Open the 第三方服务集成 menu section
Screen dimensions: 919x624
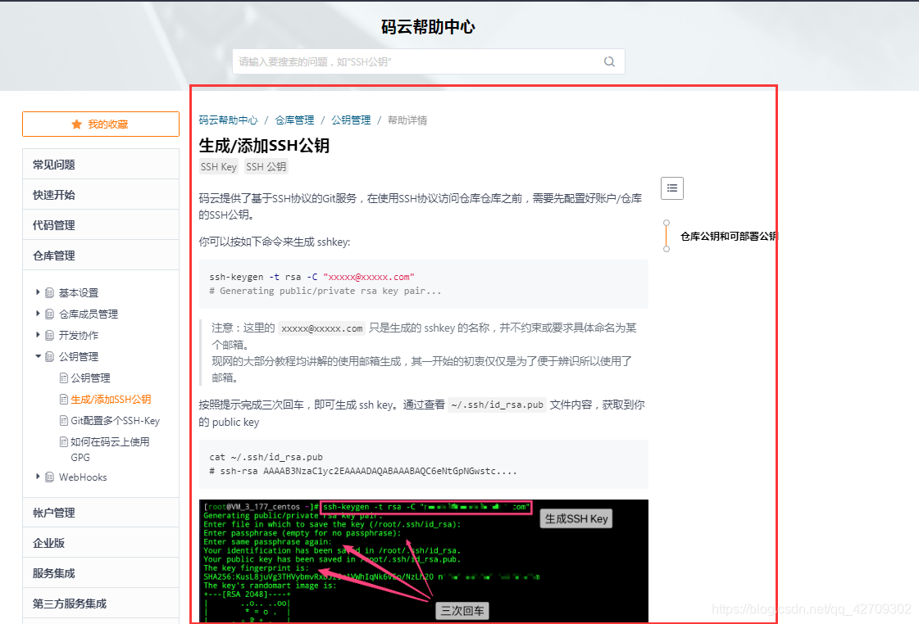[101, 604]
